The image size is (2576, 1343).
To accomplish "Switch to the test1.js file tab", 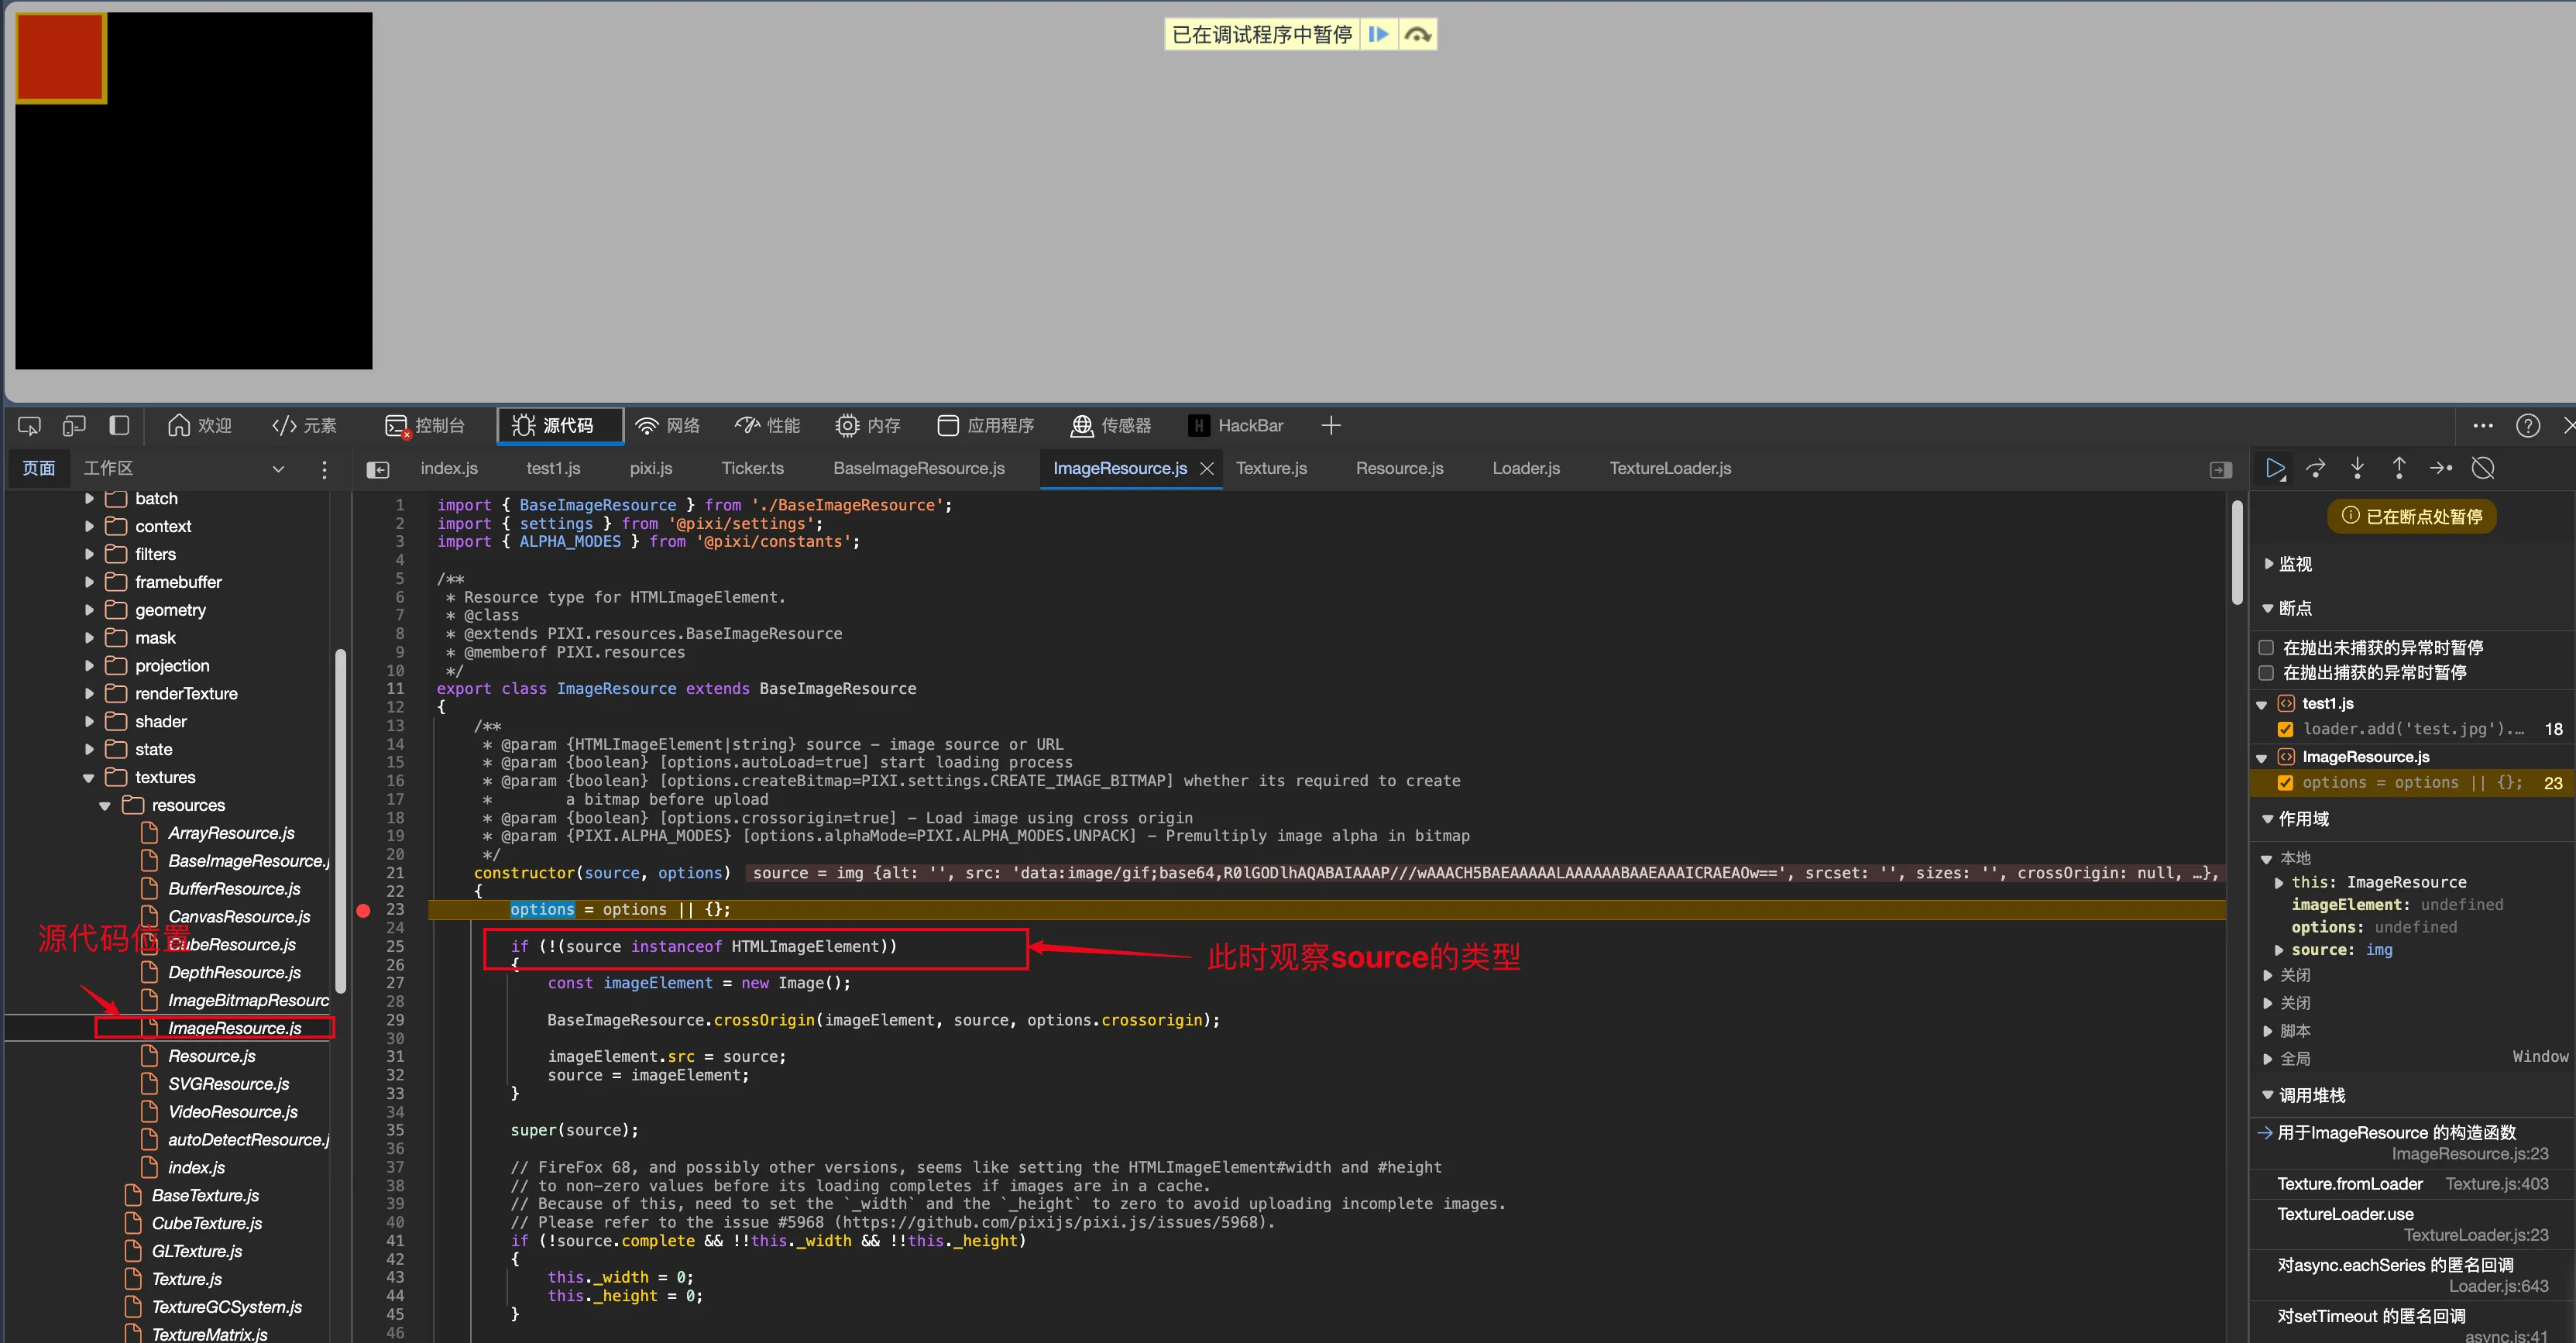I will pos(553,468).
